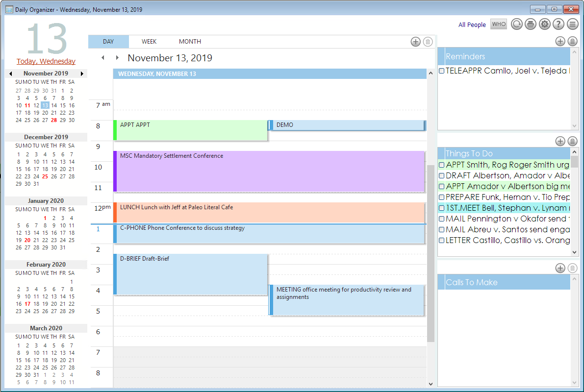Add a new call in Calls To Make
The height and width of the screenshot is (392, 584).
pyautogui.click(x=560, y=268)
